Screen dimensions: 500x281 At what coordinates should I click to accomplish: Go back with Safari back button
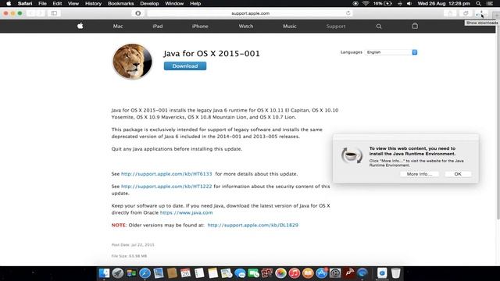(31, 13)
